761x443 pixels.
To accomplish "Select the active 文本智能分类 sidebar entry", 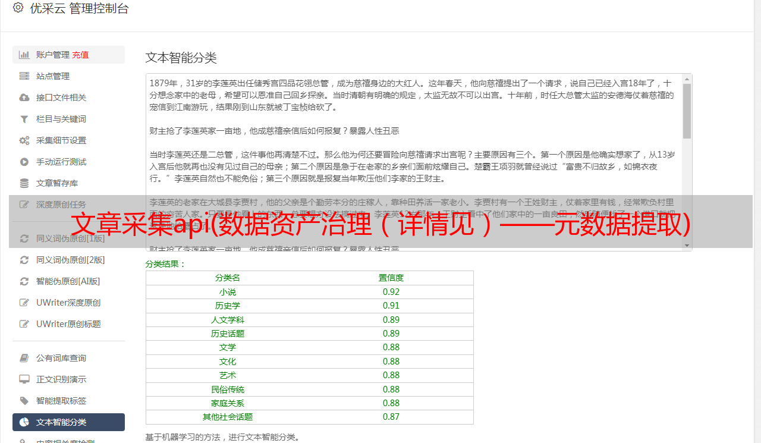I will pyautogui.click(x=68, y=422).
